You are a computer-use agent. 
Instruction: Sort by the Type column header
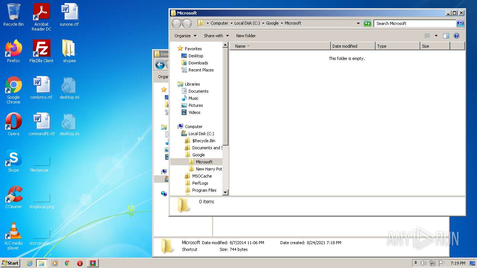pyautogui.click(x=398, y=46)
